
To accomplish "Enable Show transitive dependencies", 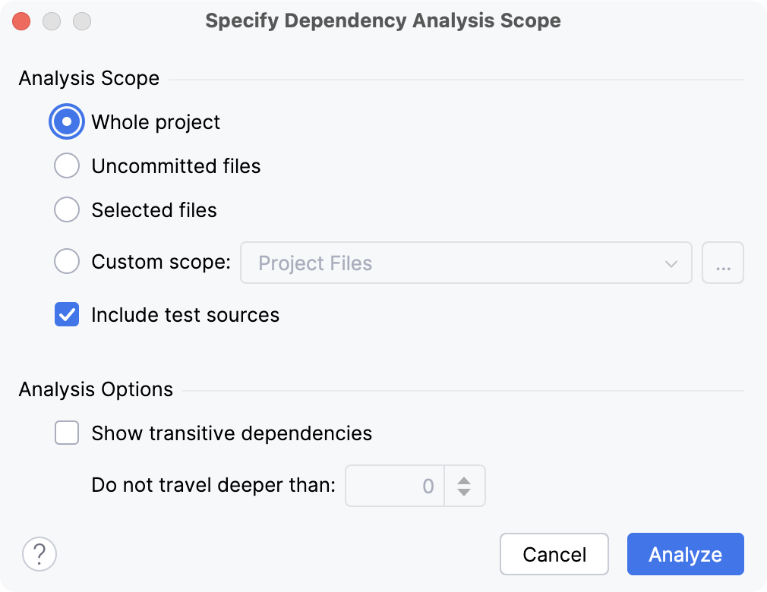I will pyautogui.click(x=67, y=433).
